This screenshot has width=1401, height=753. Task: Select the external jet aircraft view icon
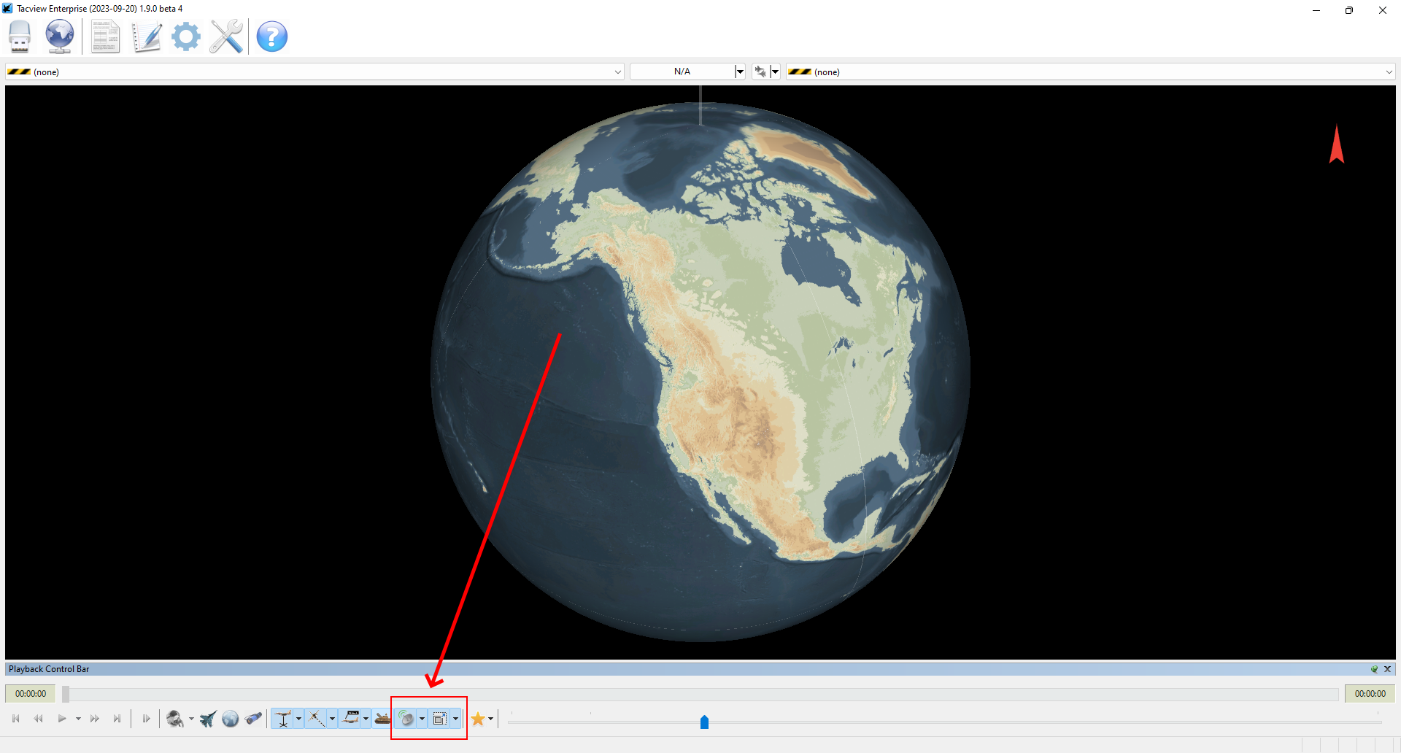click(208, 719)
